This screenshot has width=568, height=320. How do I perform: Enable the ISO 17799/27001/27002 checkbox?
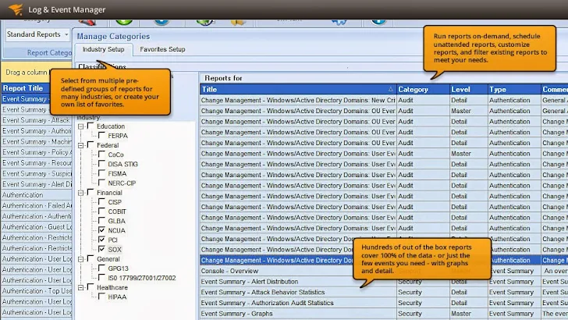(x=101, y=277)
